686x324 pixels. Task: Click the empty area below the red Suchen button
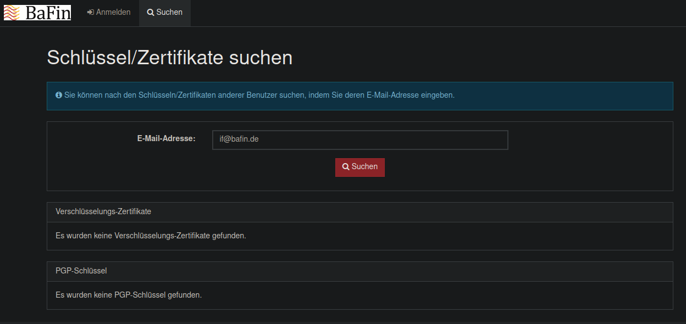(360, 183)
